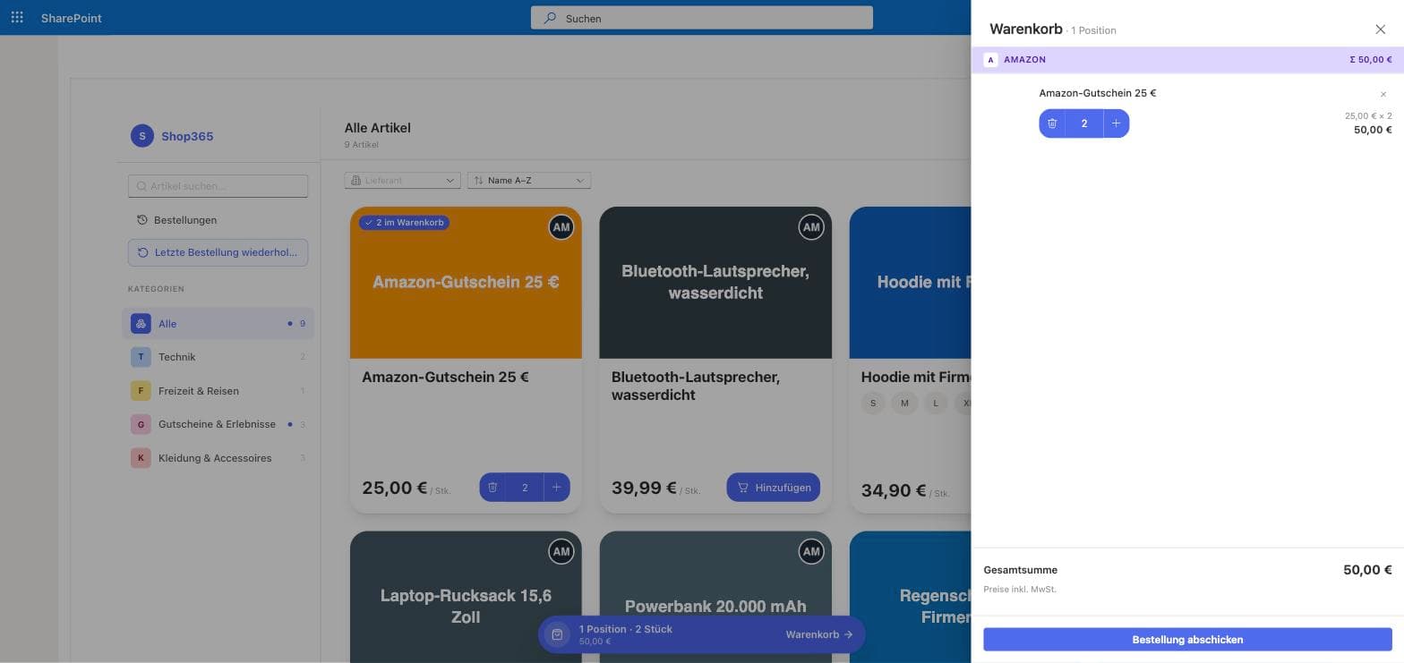Click the Bluetooth-Lautsprecher, wasserdicht card title

(696, 386)
